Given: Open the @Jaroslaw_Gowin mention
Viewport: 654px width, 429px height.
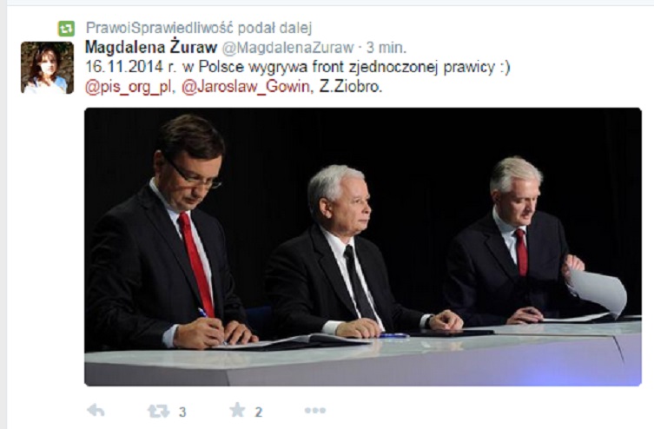Looking at the screenshot, I should pyautogui.click(x=245, y=87).
